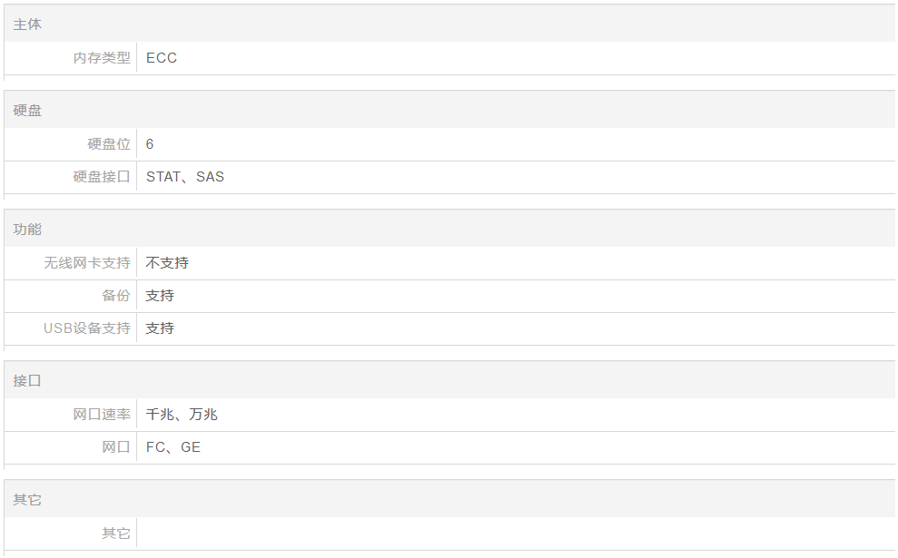Click the 硬盘 section header
This screenshot has height=558, width=898.
pos(27,110)
